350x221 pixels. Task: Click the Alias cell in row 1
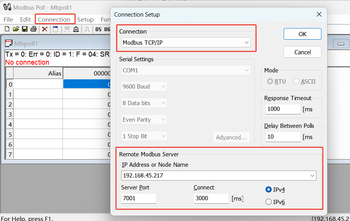pos(38,95)
